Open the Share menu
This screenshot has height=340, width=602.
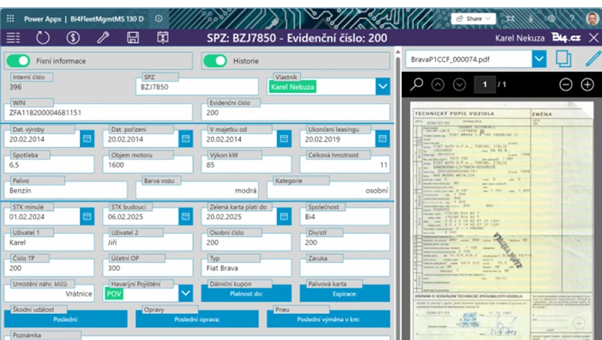(472, 18)
